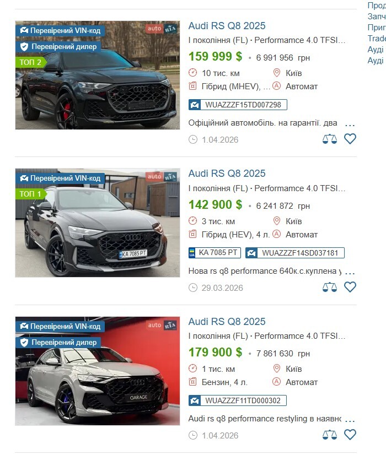Image resolution: width=386 pixels, height=455 pixels.
Task: Heart the 179 900 $ Audi listing
Action: click(x=350, y=435)
